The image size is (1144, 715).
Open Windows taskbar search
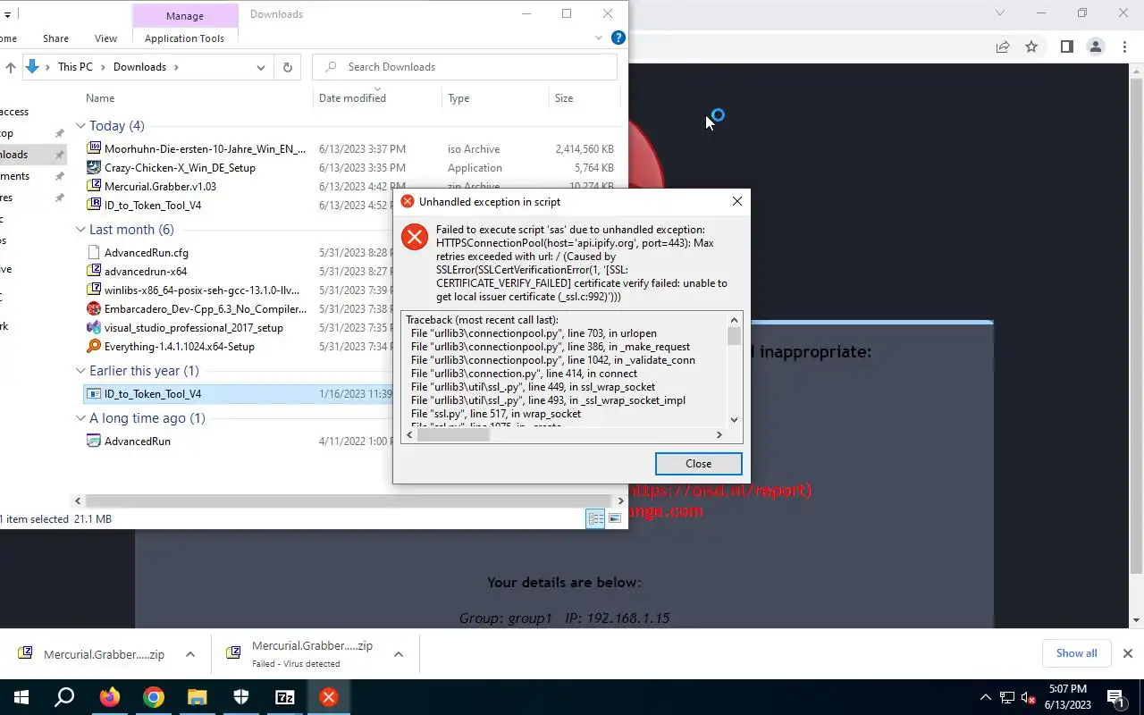pyautogui.click(x=64, y=697)
